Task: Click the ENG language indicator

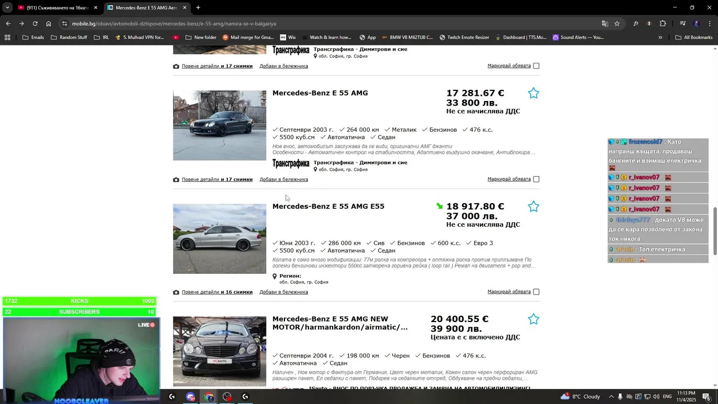Action: click(668, 397)
